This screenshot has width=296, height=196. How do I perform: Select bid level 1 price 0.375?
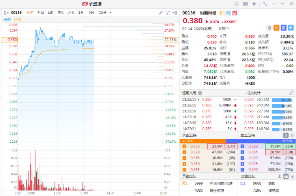pyautogui.click(x=195, y=146)
